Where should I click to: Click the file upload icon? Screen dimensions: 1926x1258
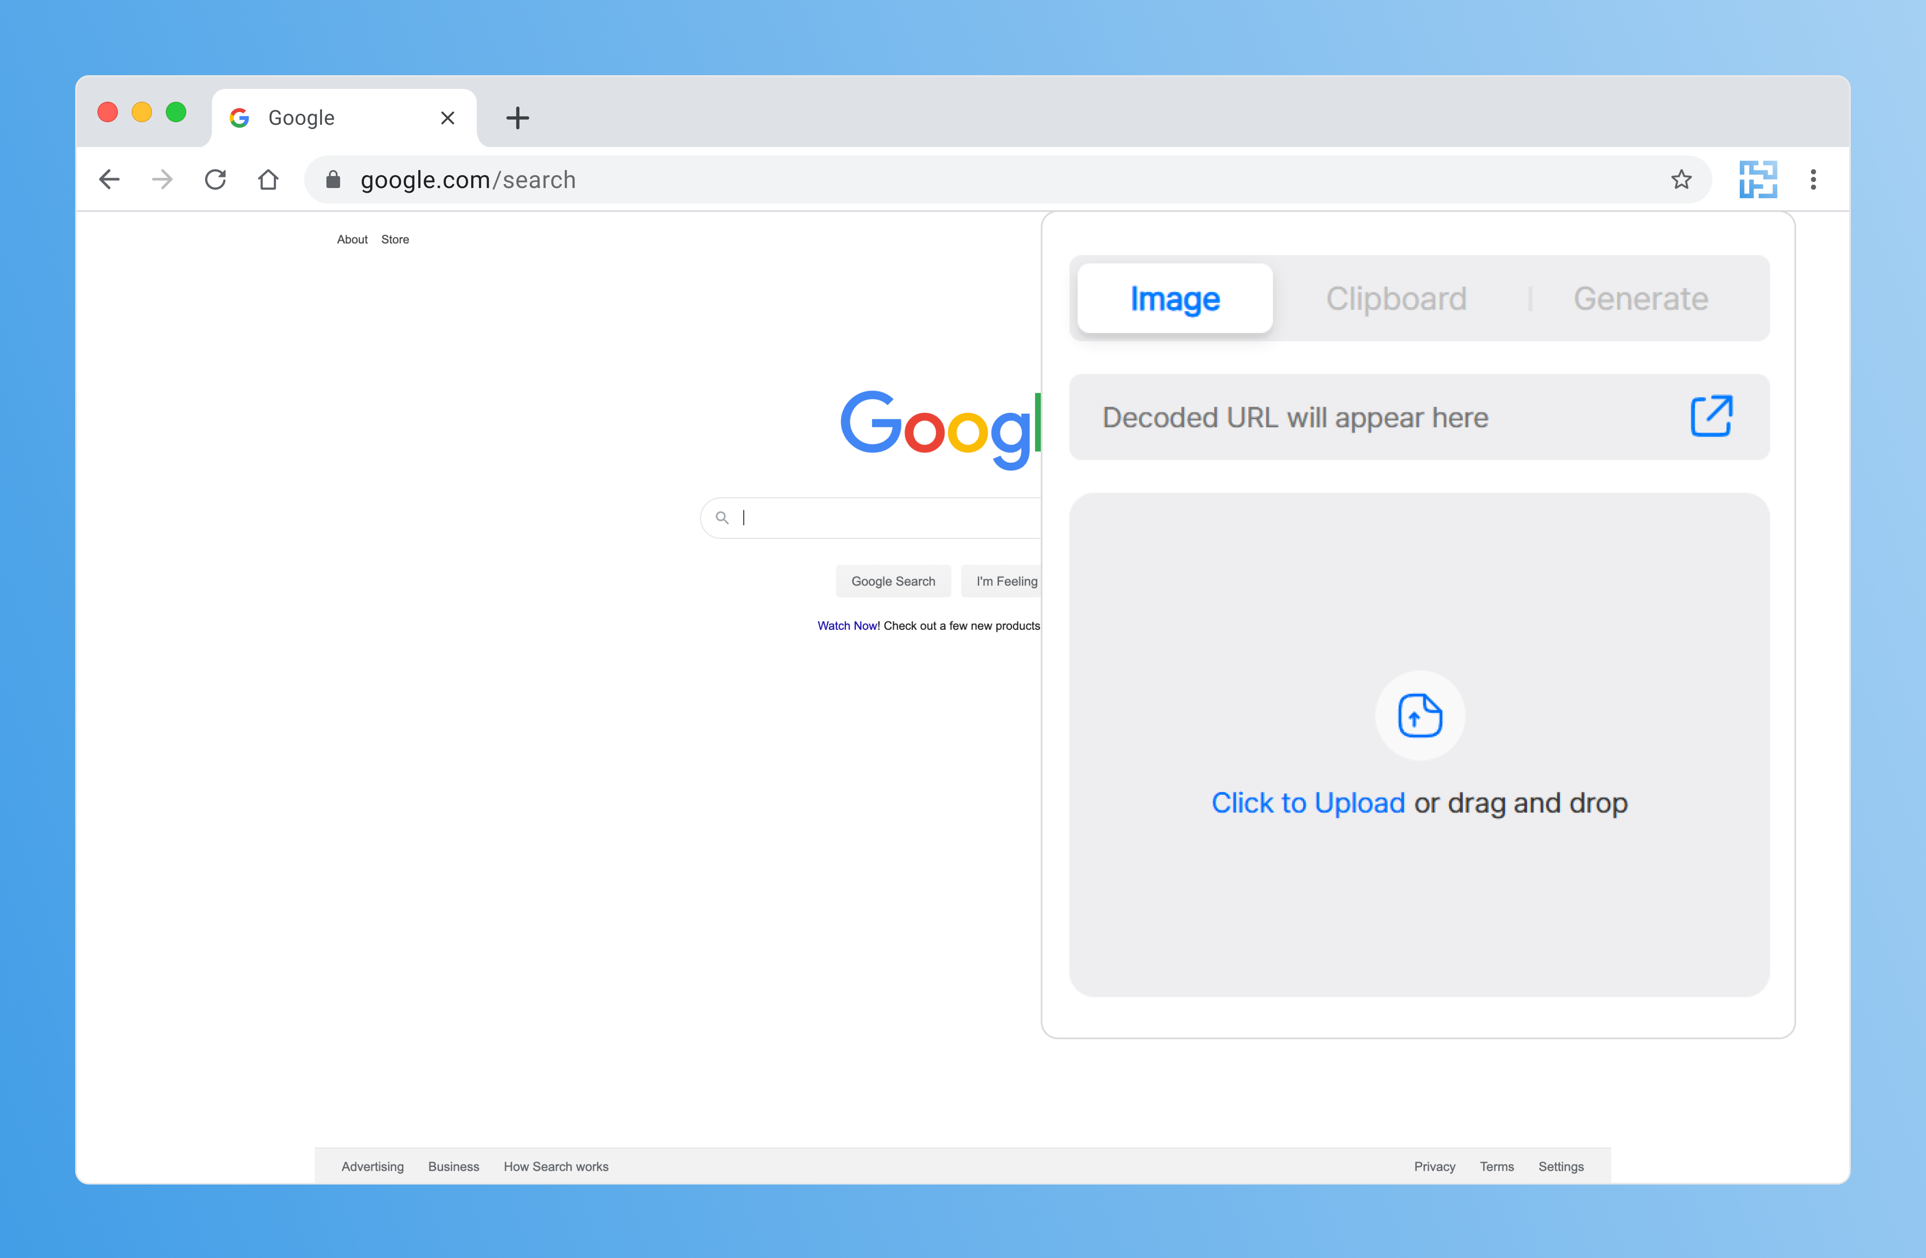pos(1420,716)
